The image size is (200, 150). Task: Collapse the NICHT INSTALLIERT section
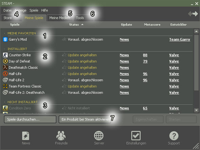[x=5, y=102]
